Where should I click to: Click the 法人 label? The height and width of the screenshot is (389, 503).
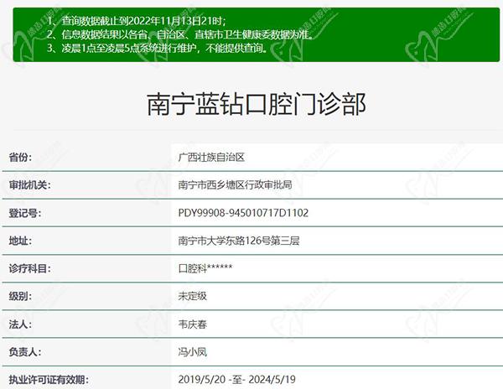[20, 324]
